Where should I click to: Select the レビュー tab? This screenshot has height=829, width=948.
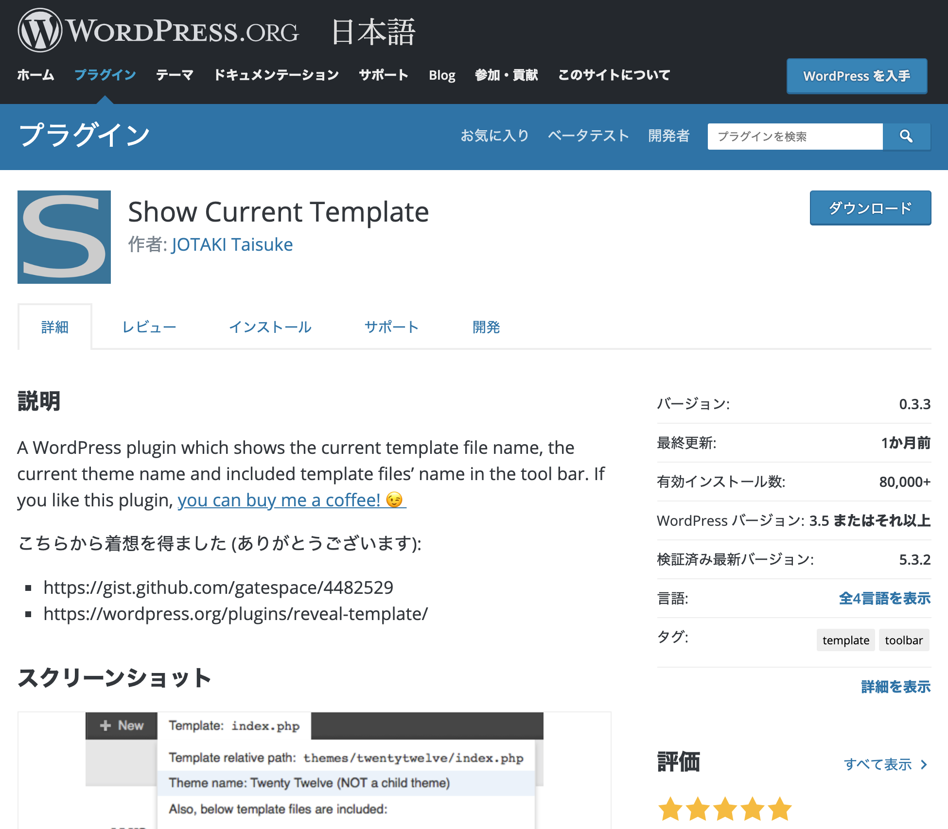(x=149, y=327)
